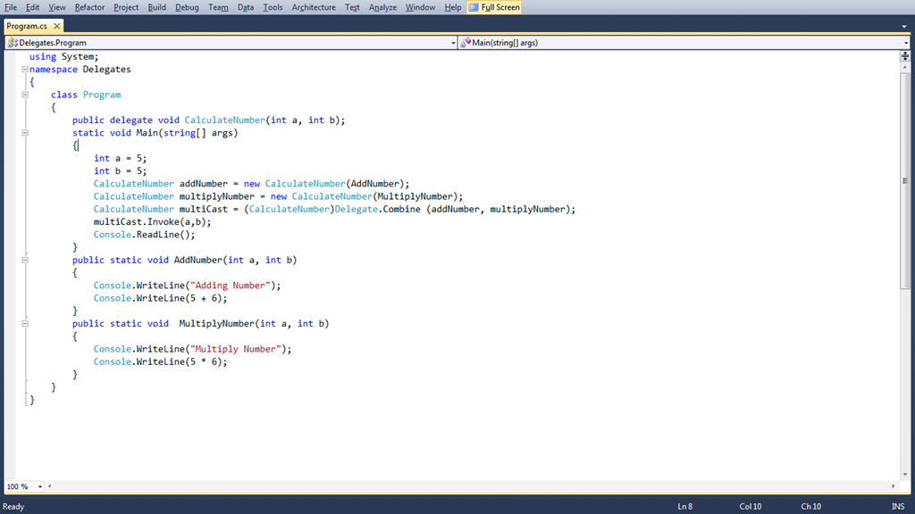This screenshot has width=915, height=514.
Task: Collapse the class Program block
Action: point(25,95)
